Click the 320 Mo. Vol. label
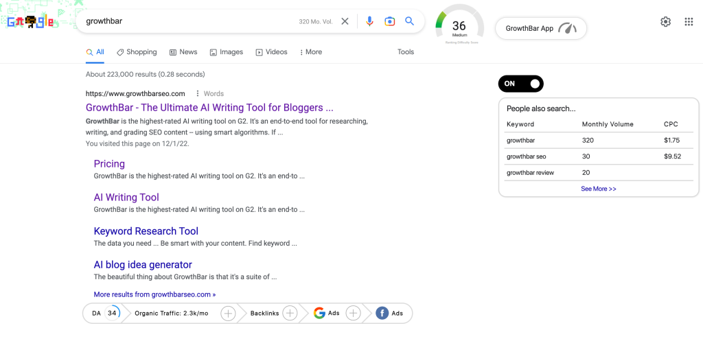Viewport: 703px width, 341px height. pyautogui.click(x=316, y=21)
